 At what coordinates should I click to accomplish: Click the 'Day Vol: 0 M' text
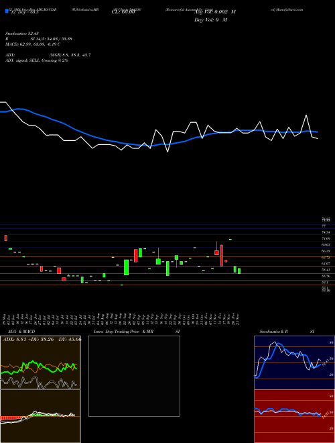pyautogui.click(x=210, y=19)
